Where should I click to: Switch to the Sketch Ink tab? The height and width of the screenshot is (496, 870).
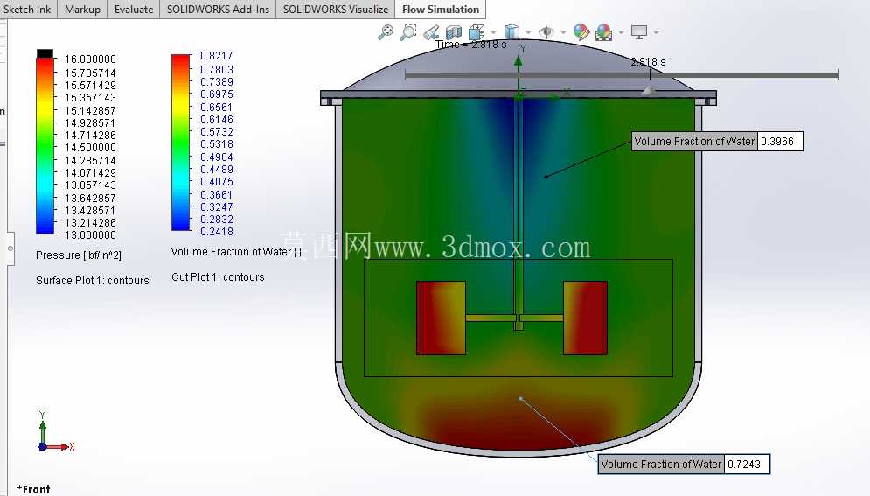[x=27, y=10]
